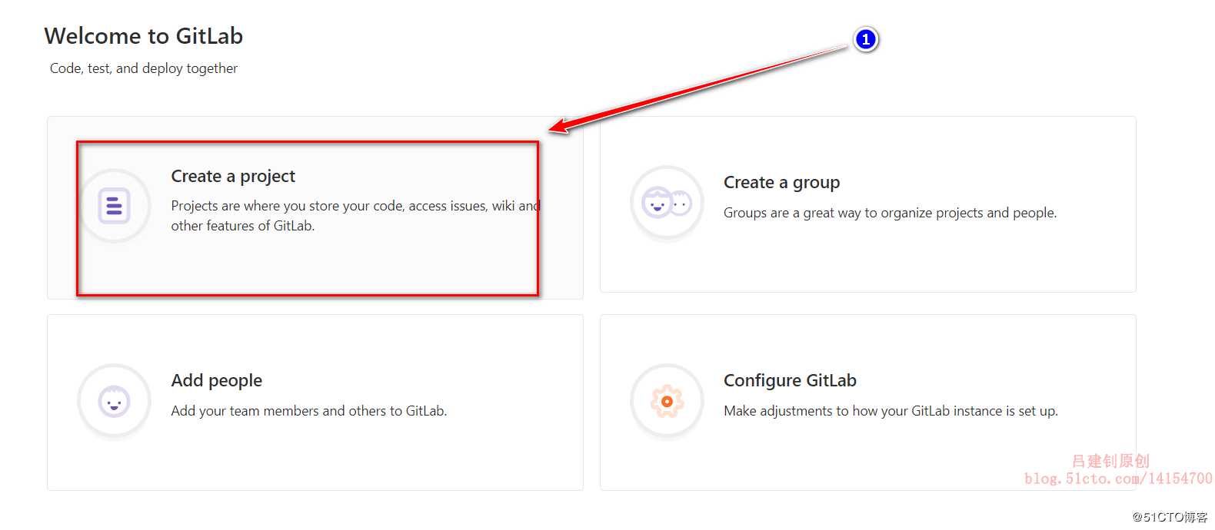Open the Create a project link
Image resolution: width=1215 pixels, height=530 pixels.
pos(233,176)
